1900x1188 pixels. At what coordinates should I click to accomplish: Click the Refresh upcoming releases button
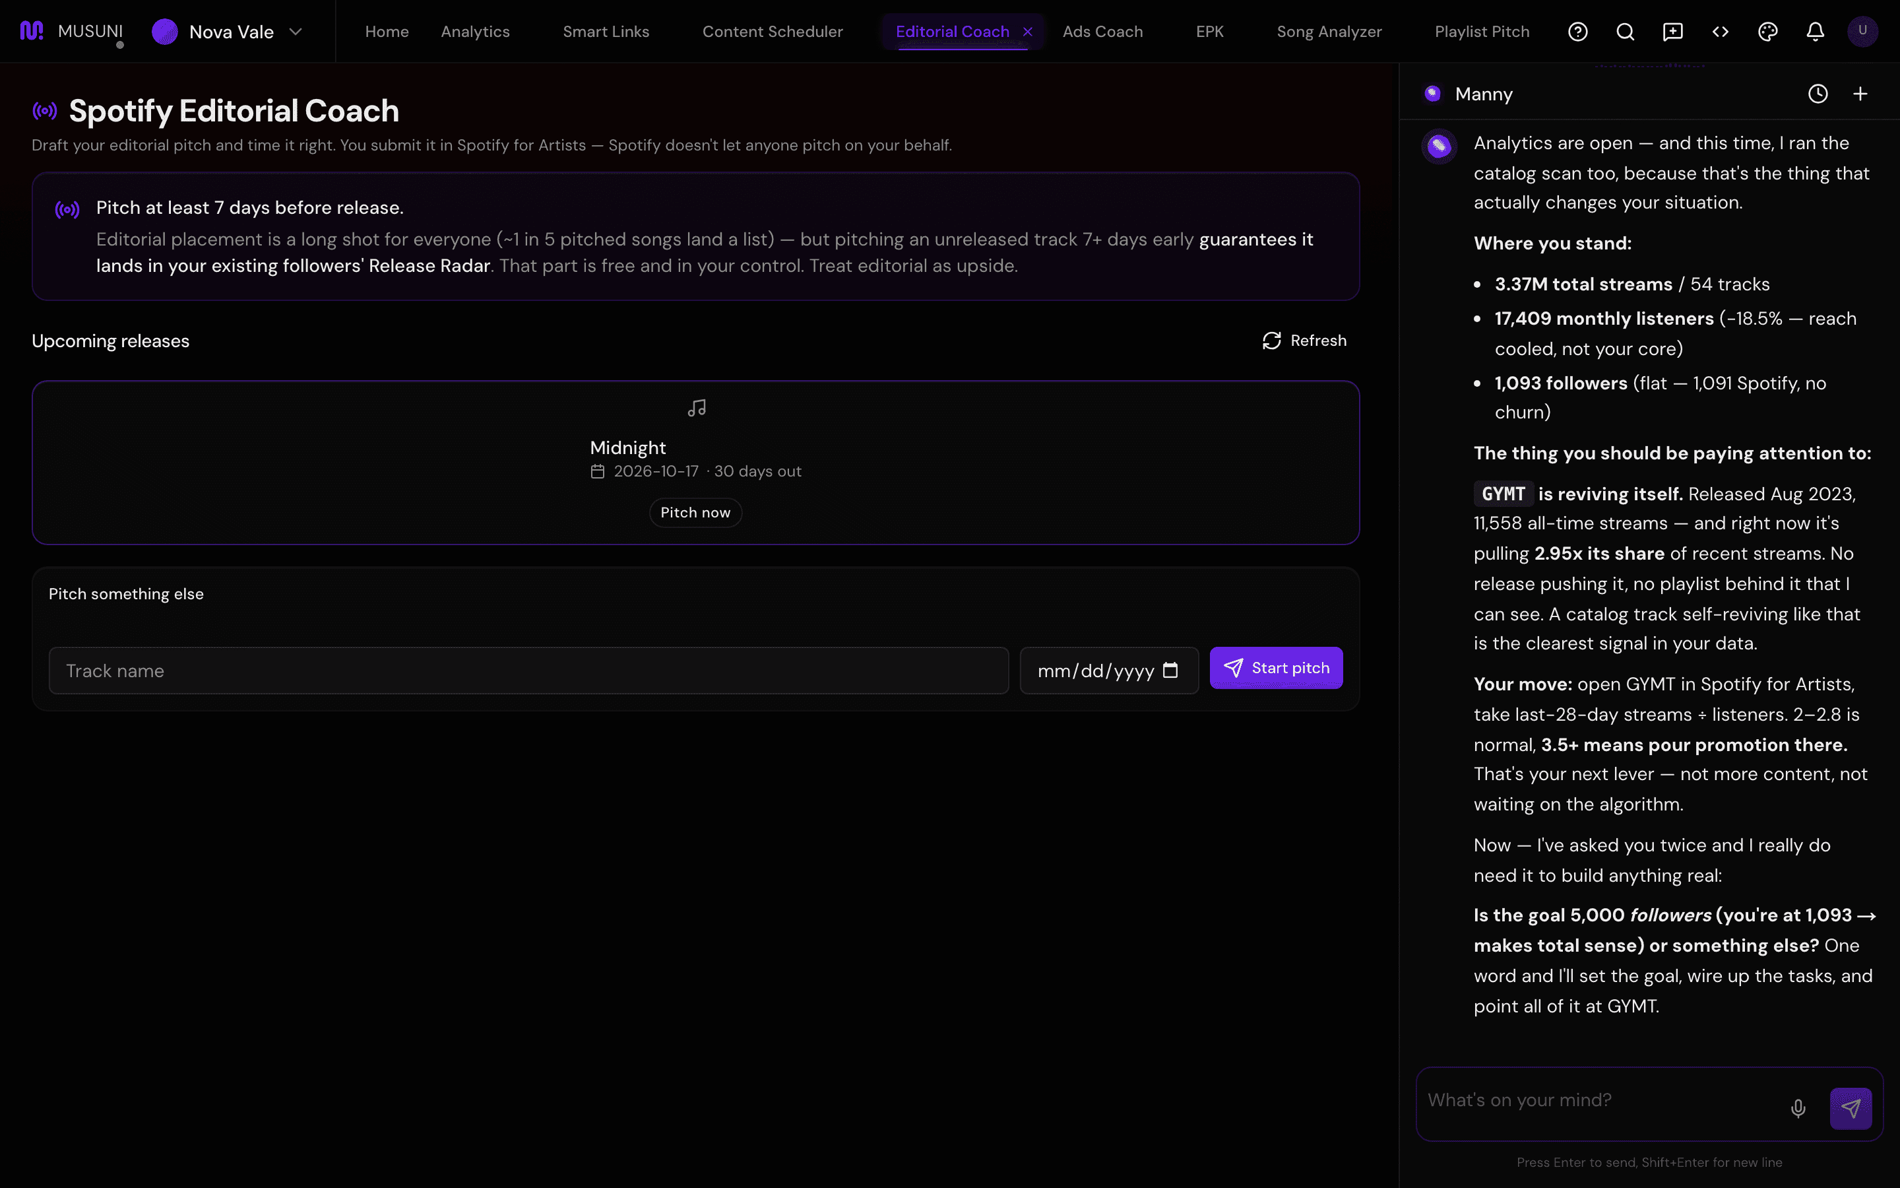pyautogui.click(x=1304, y=340)
